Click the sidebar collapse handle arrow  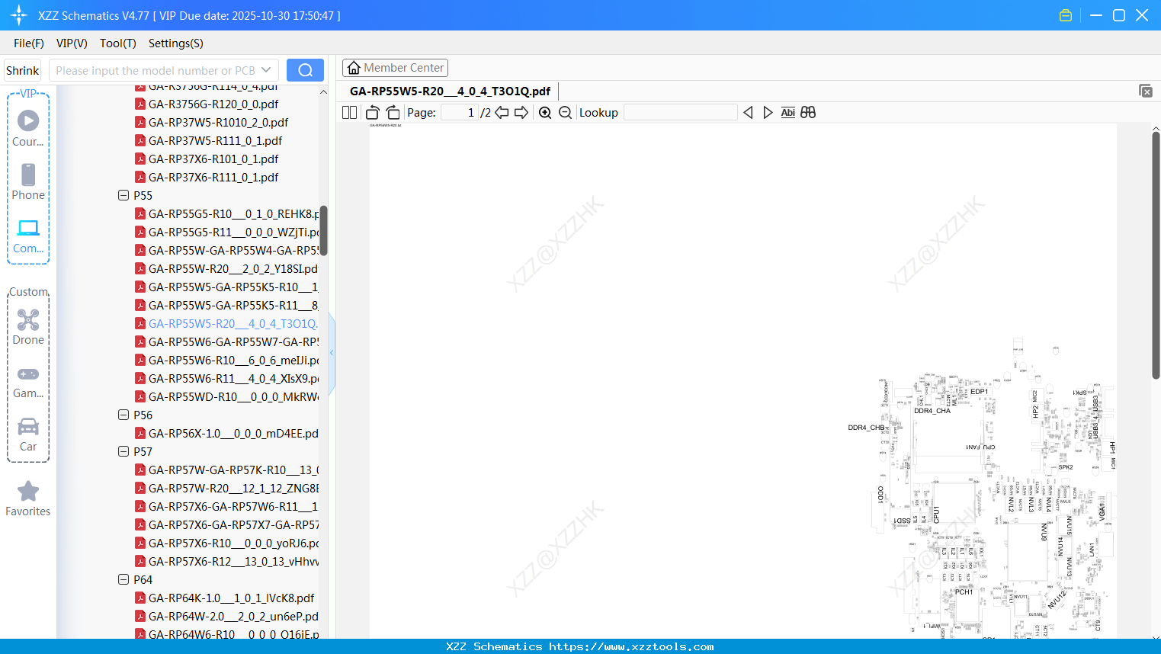pos(332,353)
